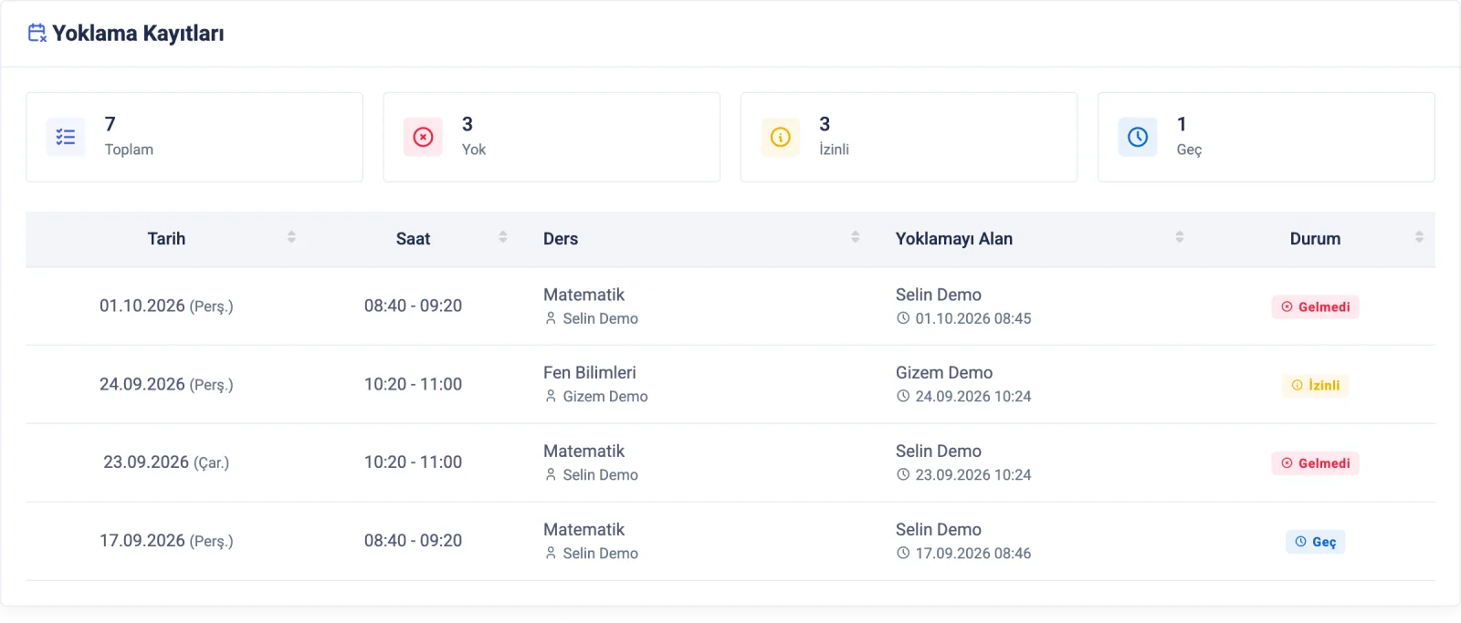Click the Saat column header label

[413, 239]
